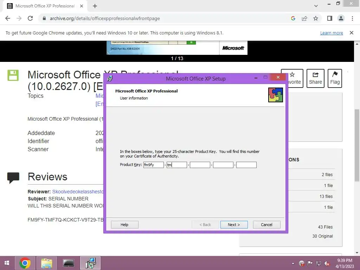Open the tab search chevron in Chrome
The image size is (360, 270).
click(x=316, y=6)
